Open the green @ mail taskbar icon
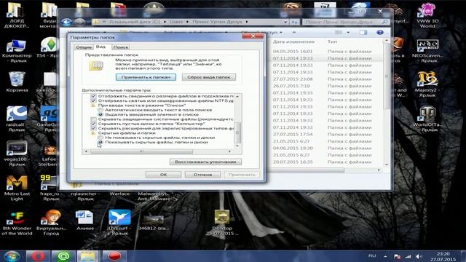The height and width of the screenshot is (262, 466). 63,256
